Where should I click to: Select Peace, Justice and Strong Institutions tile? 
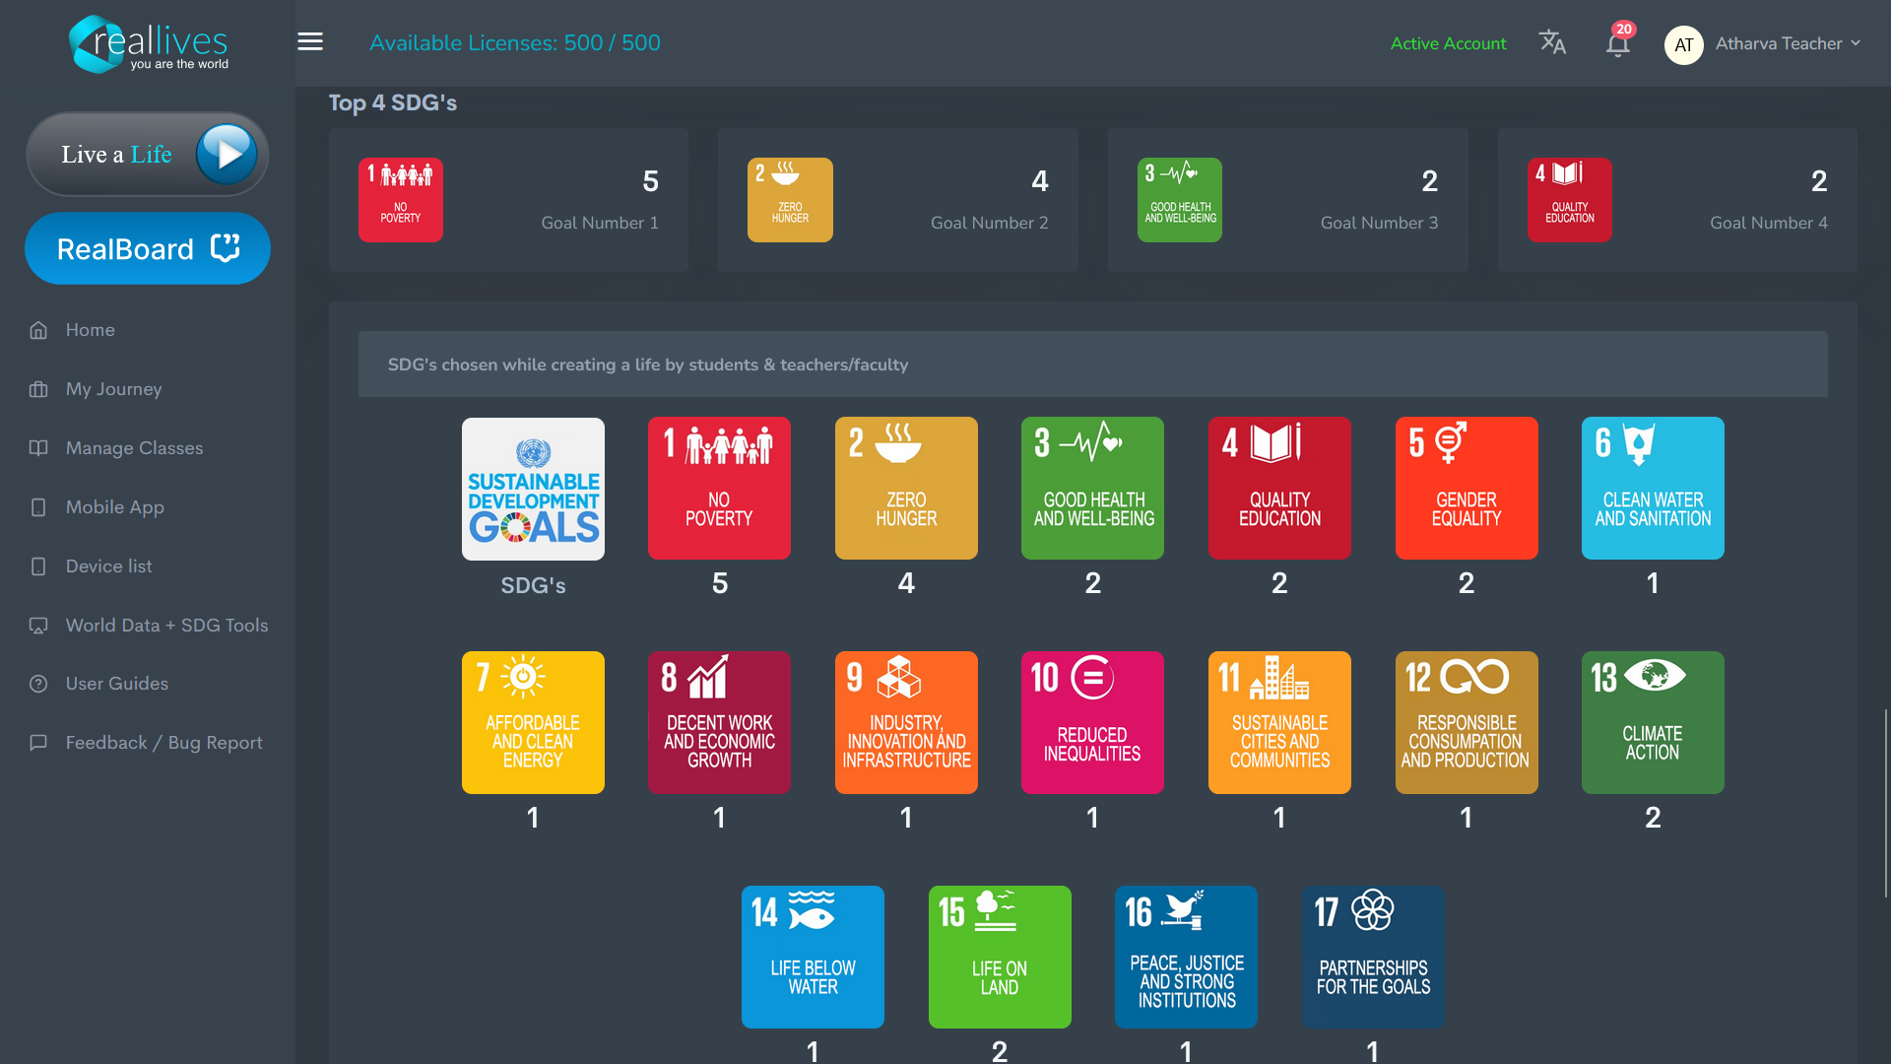pyautogui.click(x=1186, y=957)
